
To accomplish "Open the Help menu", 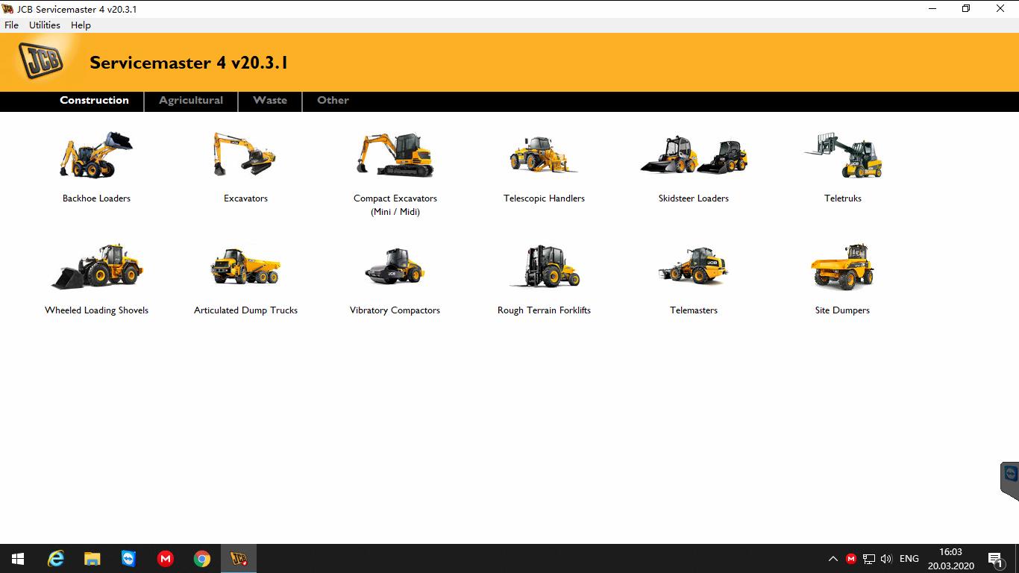I will 81,25.
